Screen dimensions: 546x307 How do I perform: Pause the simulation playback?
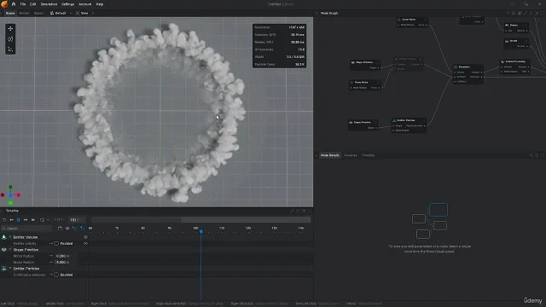point(19,220)
